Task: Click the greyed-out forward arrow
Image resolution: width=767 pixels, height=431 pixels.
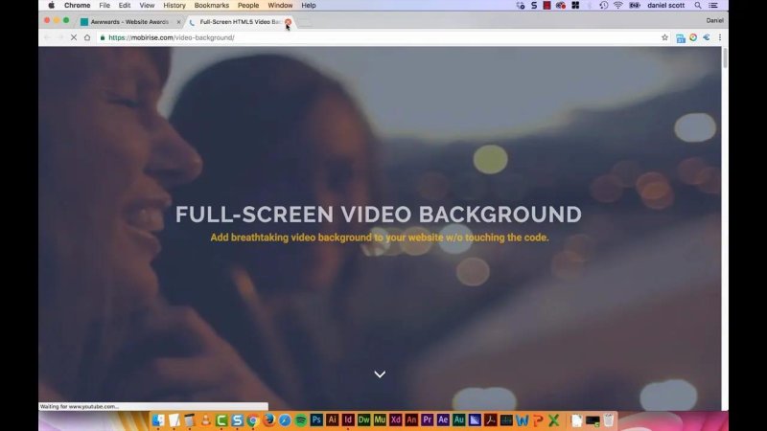Action: 60,37
